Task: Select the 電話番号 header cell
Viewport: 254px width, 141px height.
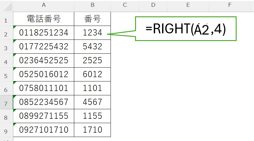Action: 43,19
